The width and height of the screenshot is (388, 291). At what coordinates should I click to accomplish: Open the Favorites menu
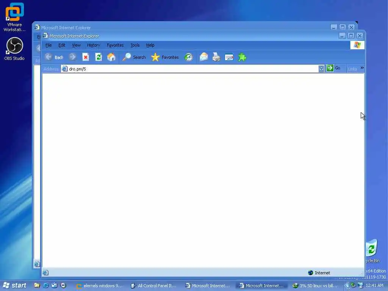(x=115, y=45)
